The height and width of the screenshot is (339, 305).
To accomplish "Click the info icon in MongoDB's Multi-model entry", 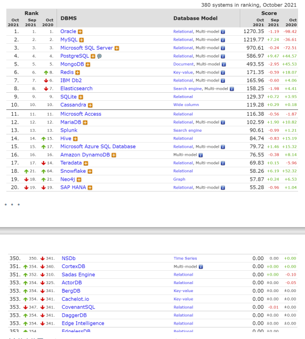I will tap(223, 64).
